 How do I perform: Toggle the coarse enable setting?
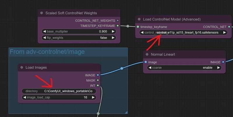pyautogui.click(x=184, y=68)
